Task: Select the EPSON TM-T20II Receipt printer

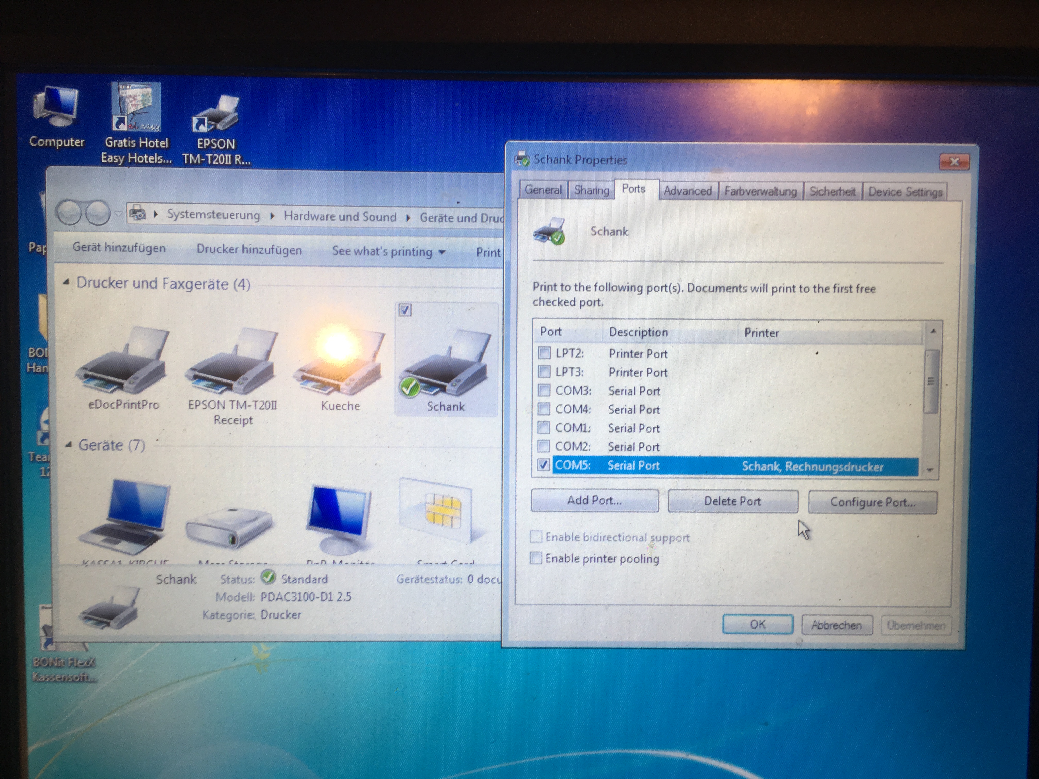Action: [x=232, y=376]
